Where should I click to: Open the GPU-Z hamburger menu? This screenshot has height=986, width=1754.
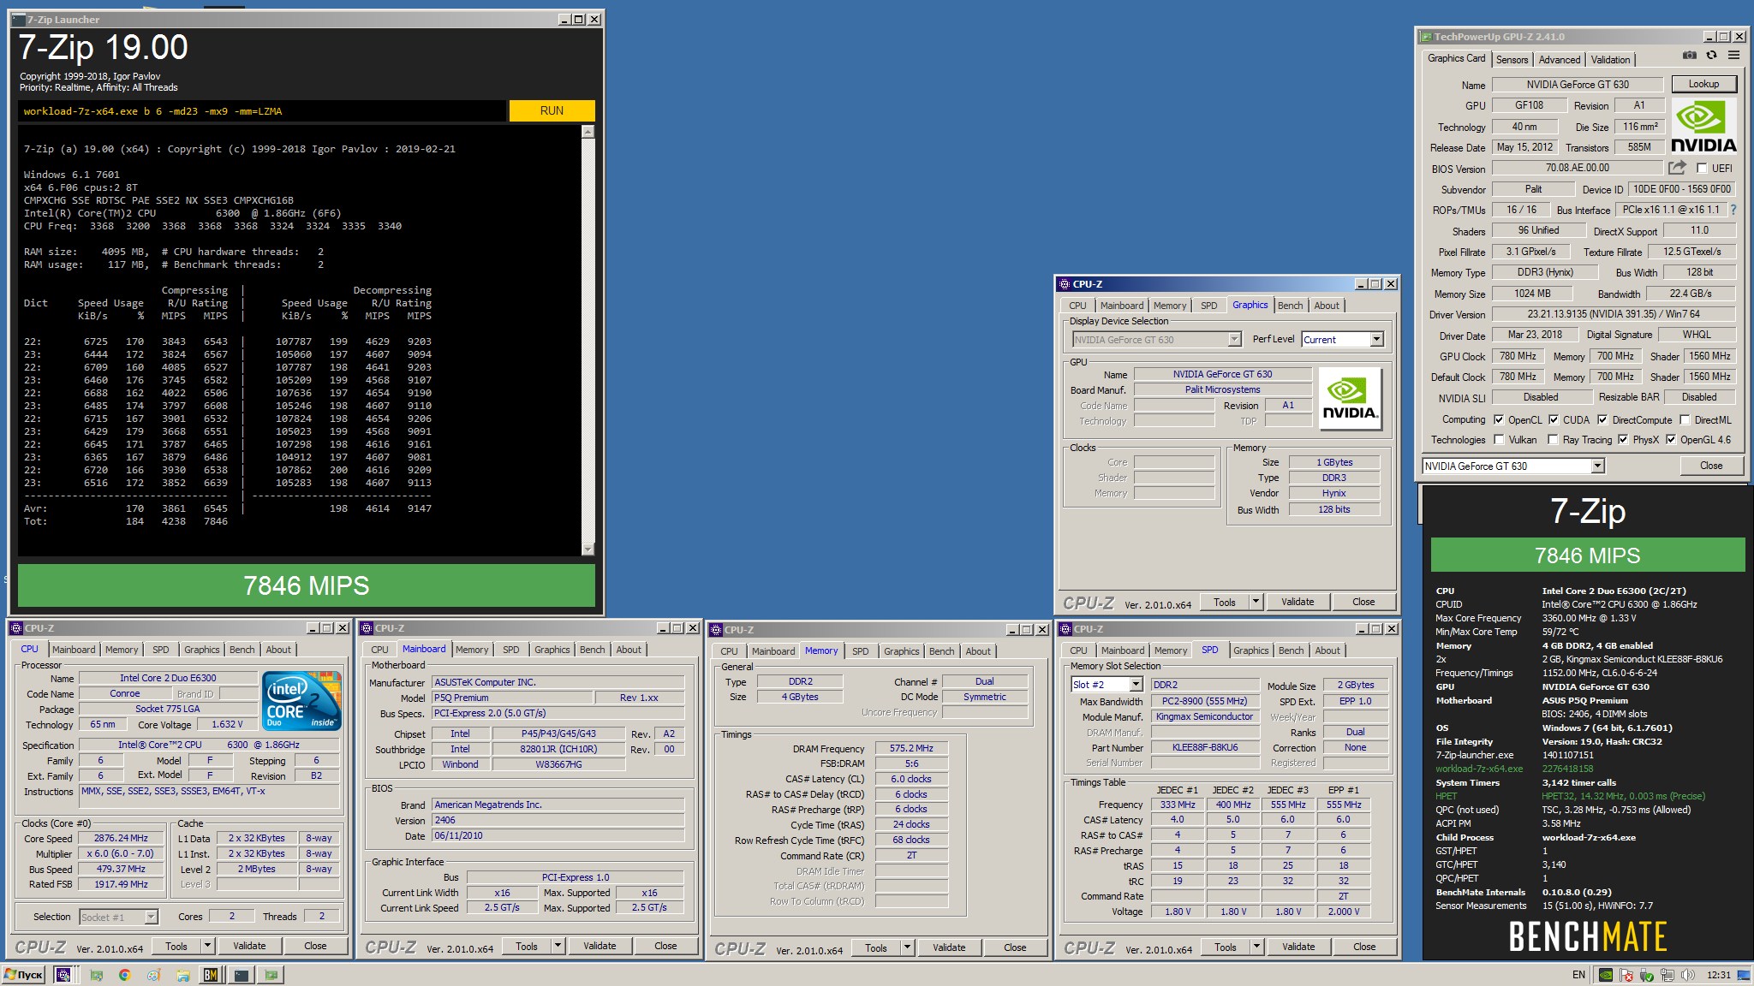[1733, 55]
